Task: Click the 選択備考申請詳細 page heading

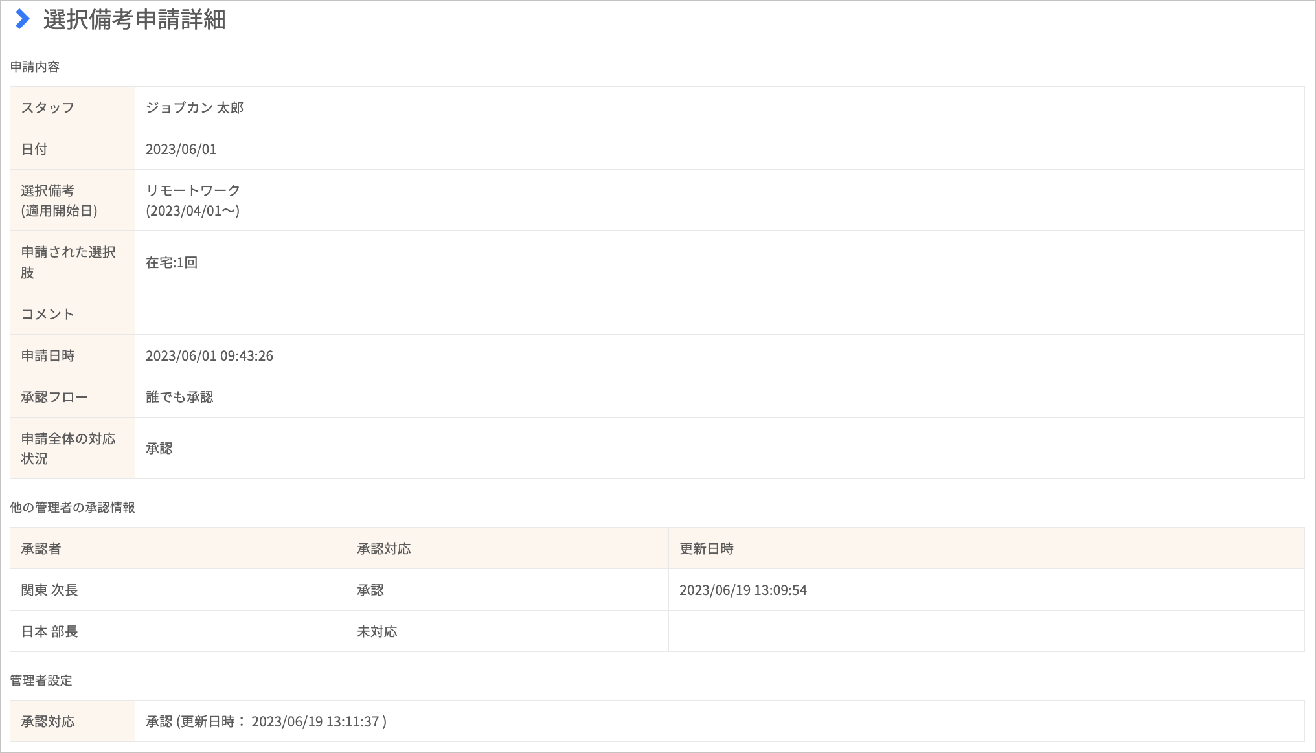Action: tap(134, 19)
